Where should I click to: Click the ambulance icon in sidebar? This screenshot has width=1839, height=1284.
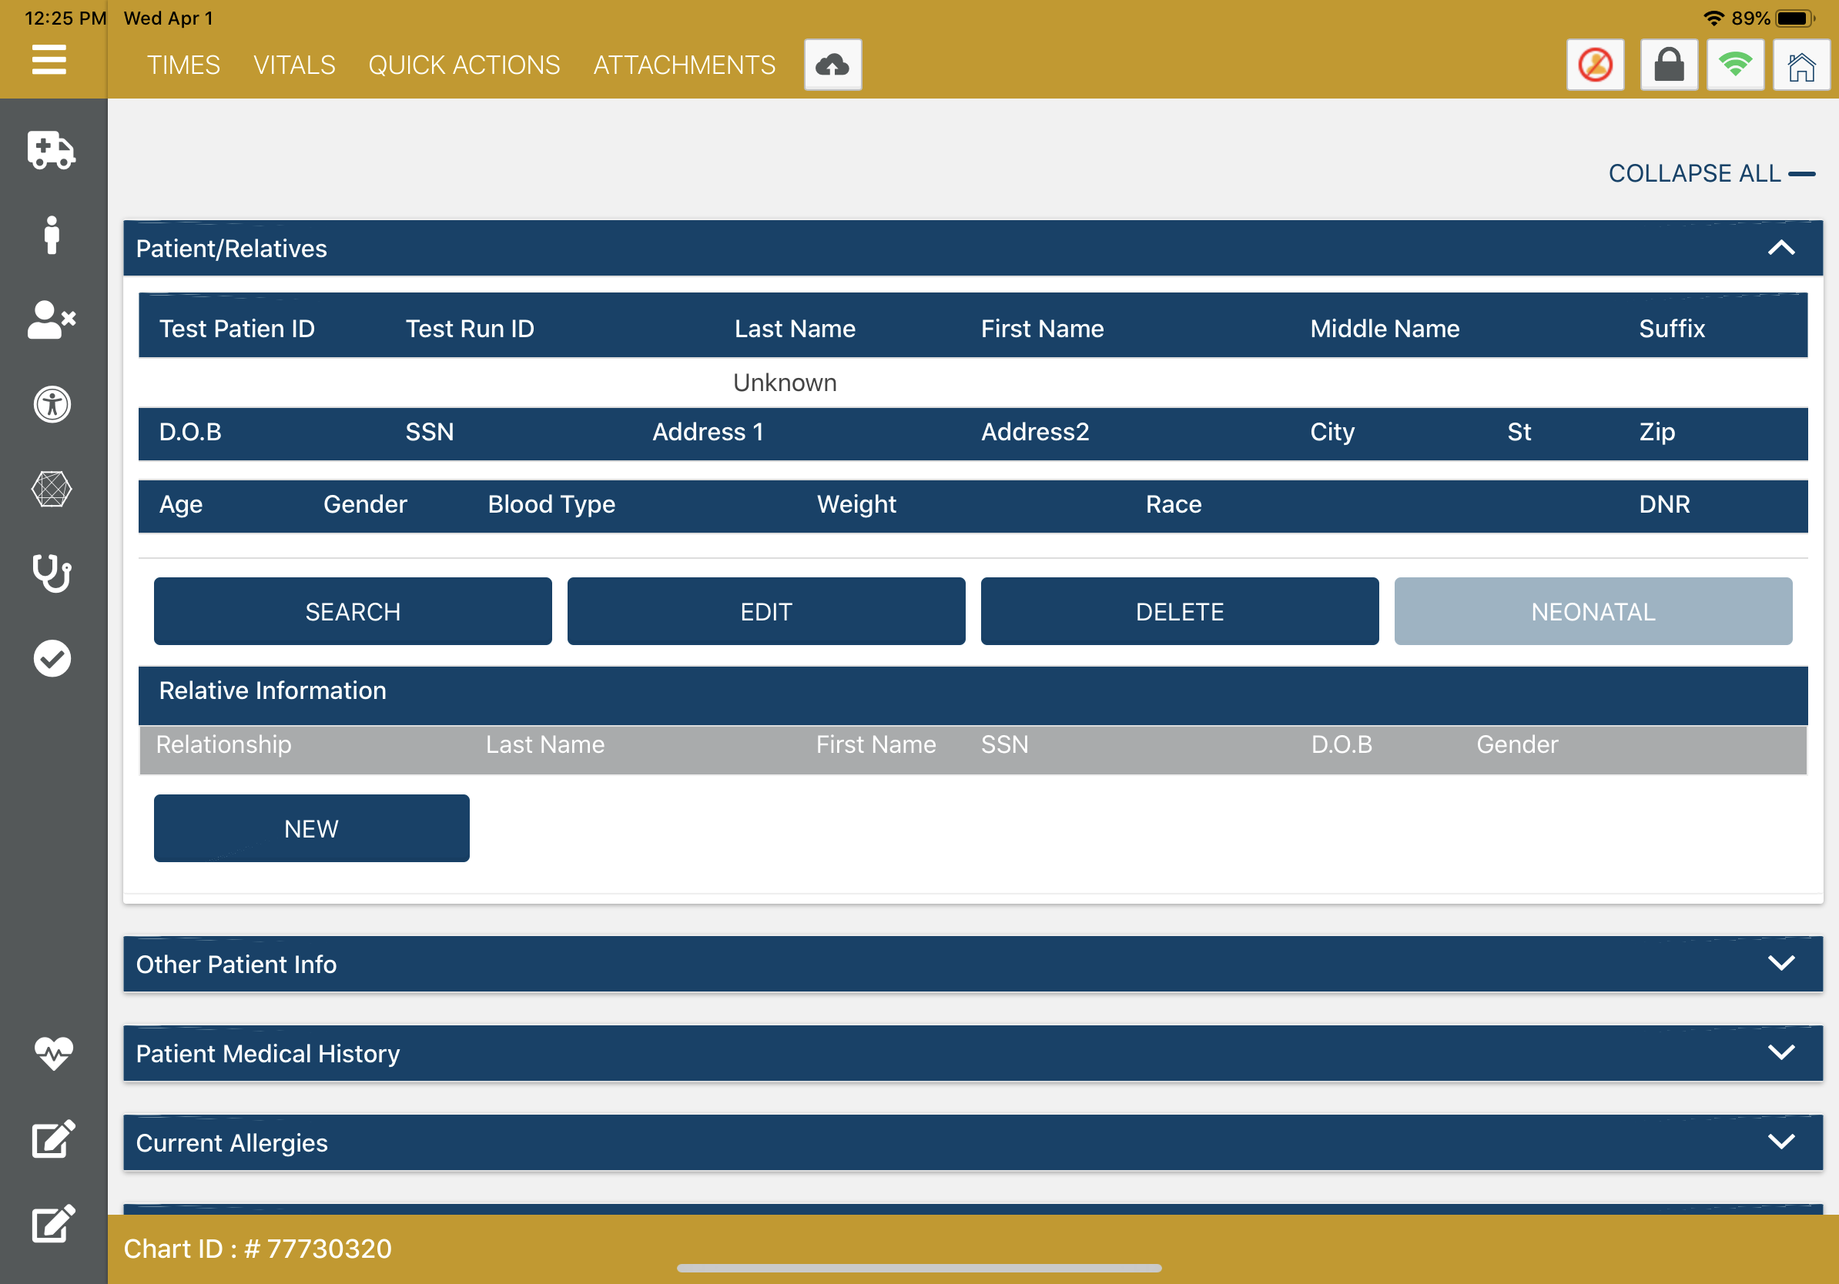(52, 149)
